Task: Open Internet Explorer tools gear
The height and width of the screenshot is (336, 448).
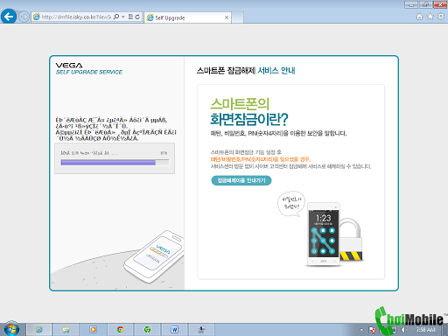Action: point(441,17)
